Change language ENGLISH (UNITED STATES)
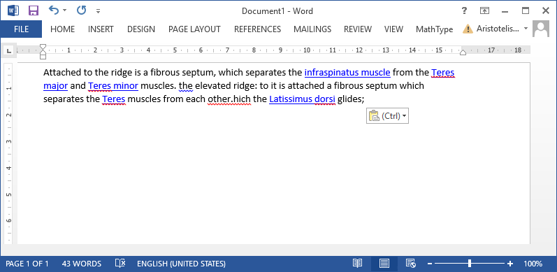 [181, 264]
